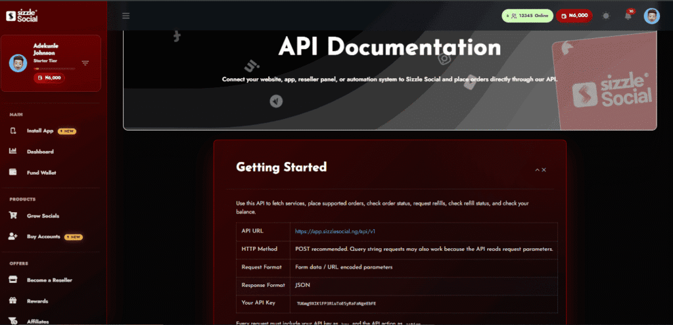Close the Getting Started card
673x325 pixels.
(x=544, y=170)
